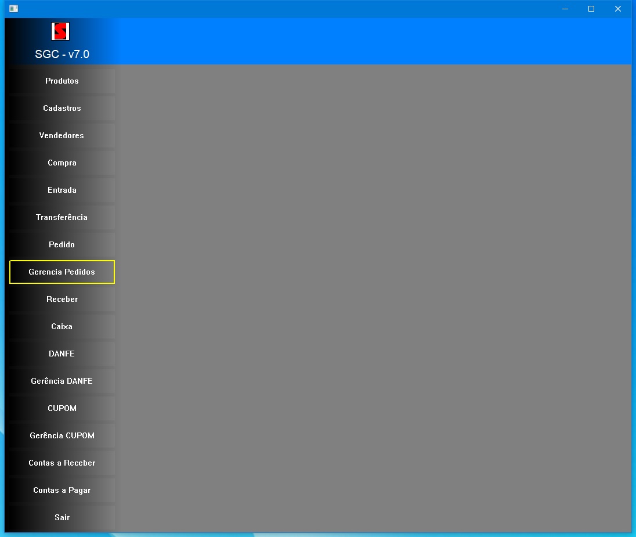Click the CUPOM option

pyautogui.click(x=62, y=408)
